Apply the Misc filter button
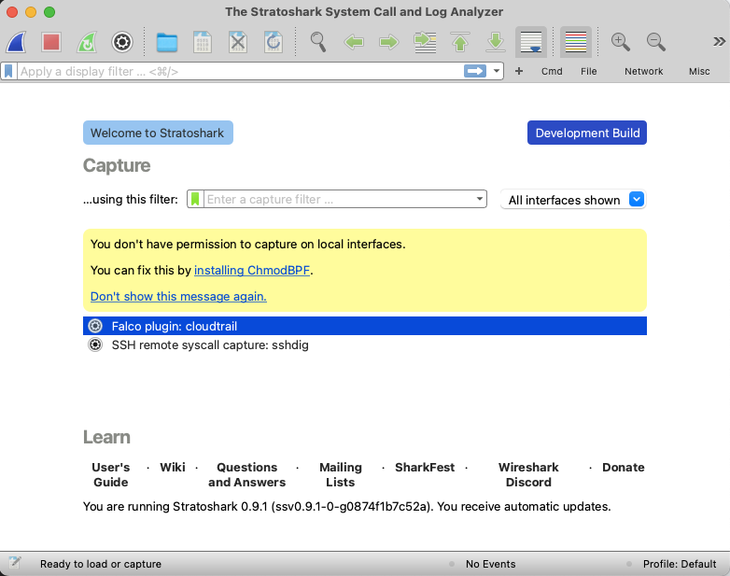730x576 pixels. pyautogui.click(x=699, y=71)
